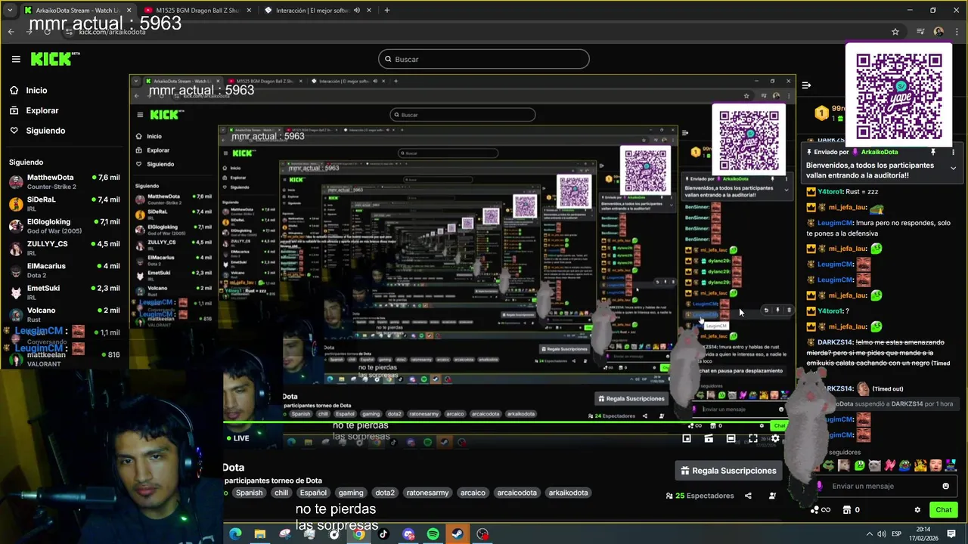Insert the green KEKW emote from quick emotes
Screen dimensions: 968x544
859,465
